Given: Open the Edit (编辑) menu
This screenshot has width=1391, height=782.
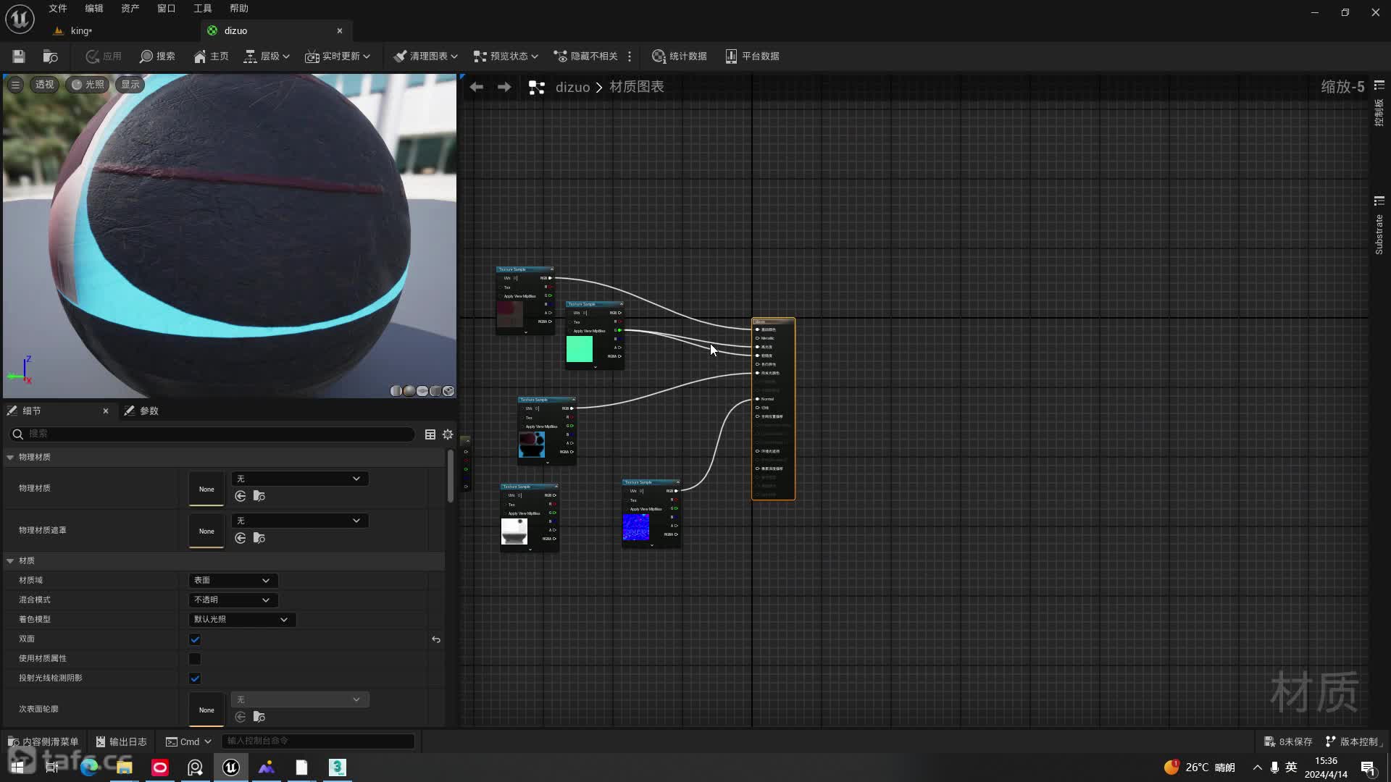Looking at the screenshot, I should (x=94, y=9).
